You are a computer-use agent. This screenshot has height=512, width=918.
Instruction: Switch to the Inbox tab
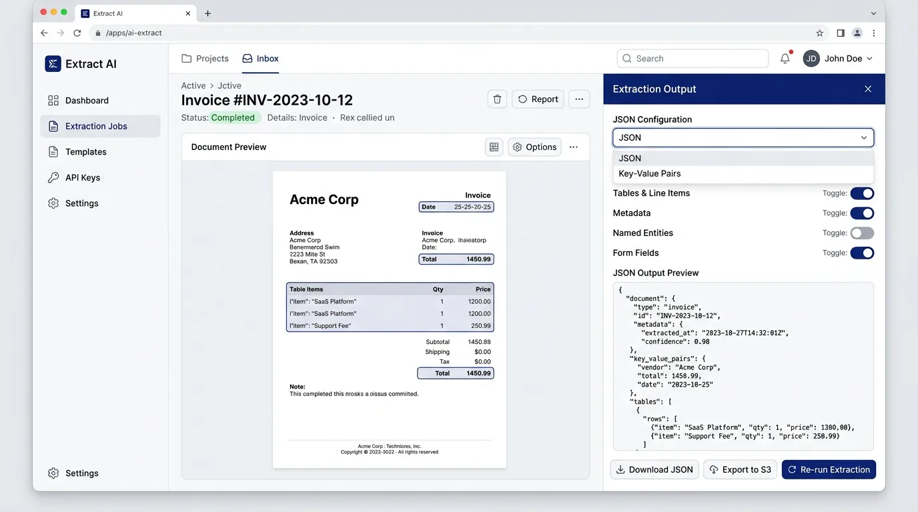coord(261,59)
